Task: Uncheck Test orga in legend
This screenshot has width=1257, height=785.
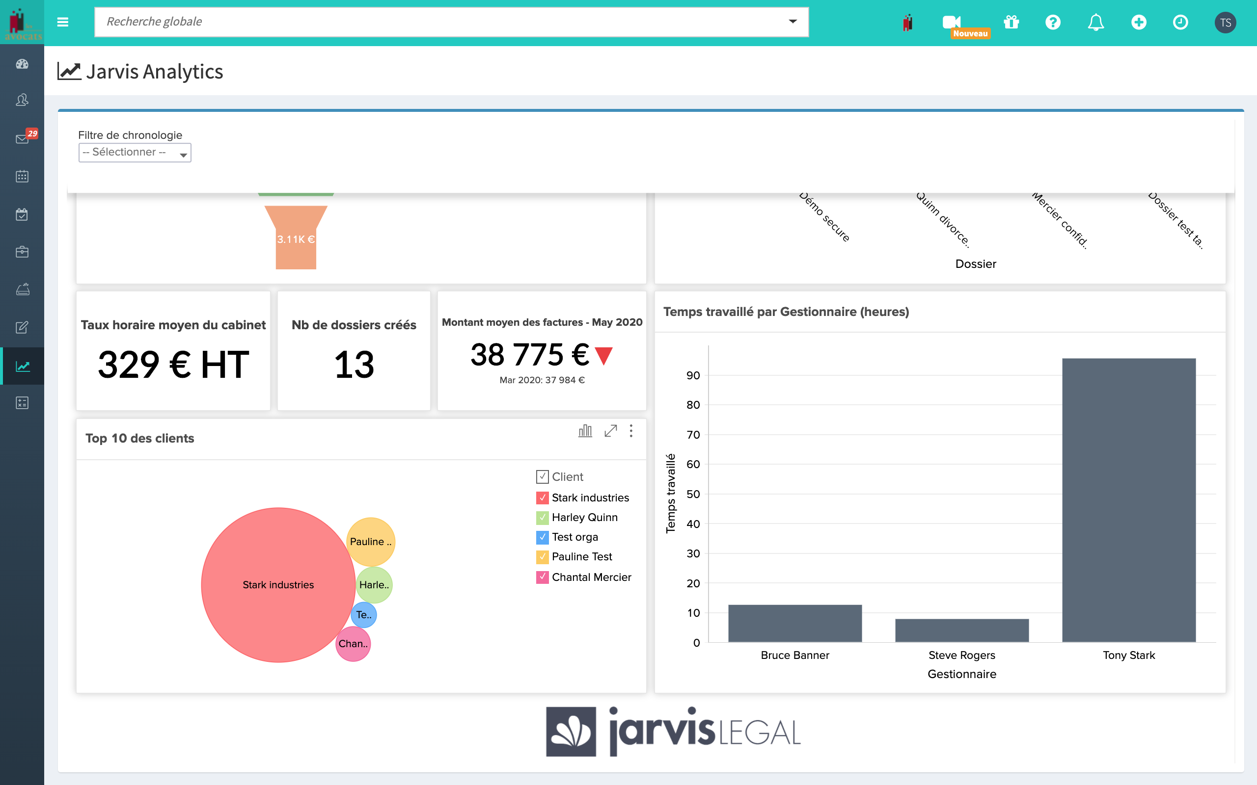Action: [542, 537]
